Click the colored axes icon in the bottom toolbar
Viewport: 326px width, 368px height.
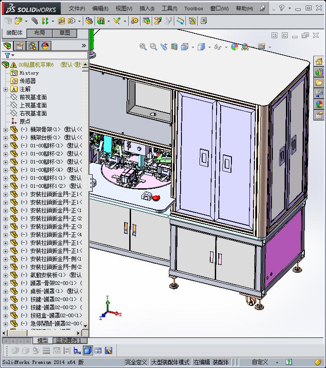pyautogui.click(x=77, y=350)
